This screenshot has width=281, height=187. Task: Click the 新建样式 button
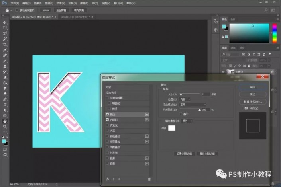(x=253, y=101)
